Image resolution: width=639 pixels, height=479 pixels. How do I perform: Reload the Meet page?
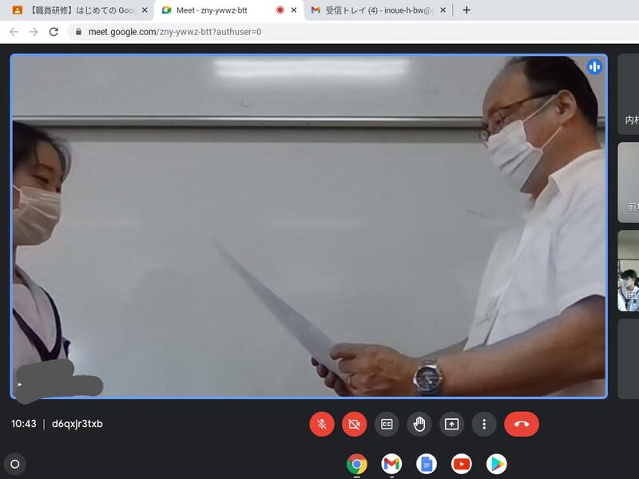(x=54, y=32)
